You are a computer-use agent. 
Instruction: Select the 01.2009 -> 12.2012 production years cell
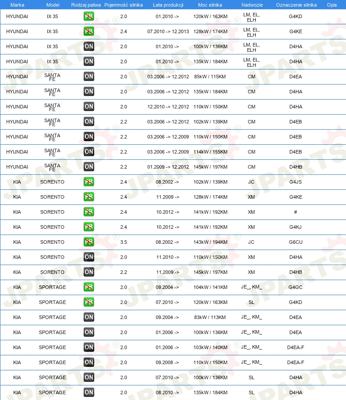coord(168,167)
